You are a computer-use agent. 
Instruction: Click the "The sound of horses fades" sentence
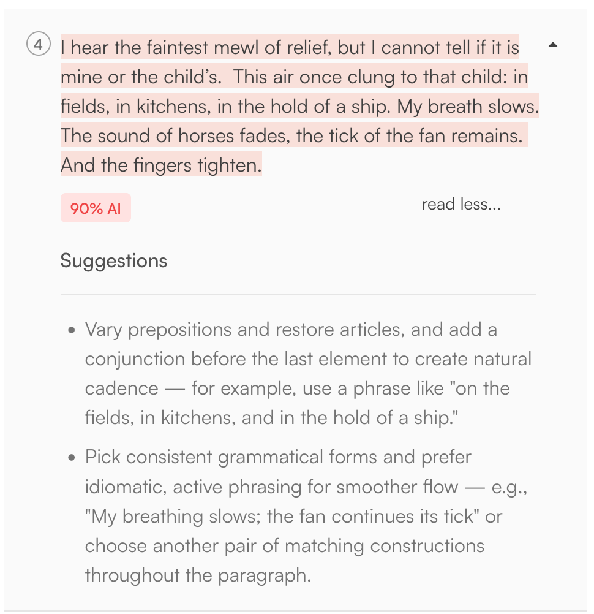pyautogui.click(x=175, y=135)
